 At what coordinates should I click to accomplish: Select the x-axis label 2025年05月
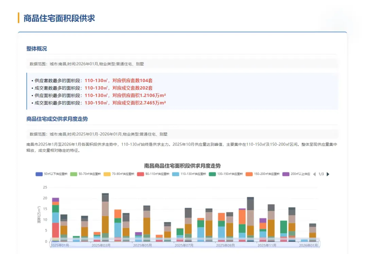click(x=142, y=246)
